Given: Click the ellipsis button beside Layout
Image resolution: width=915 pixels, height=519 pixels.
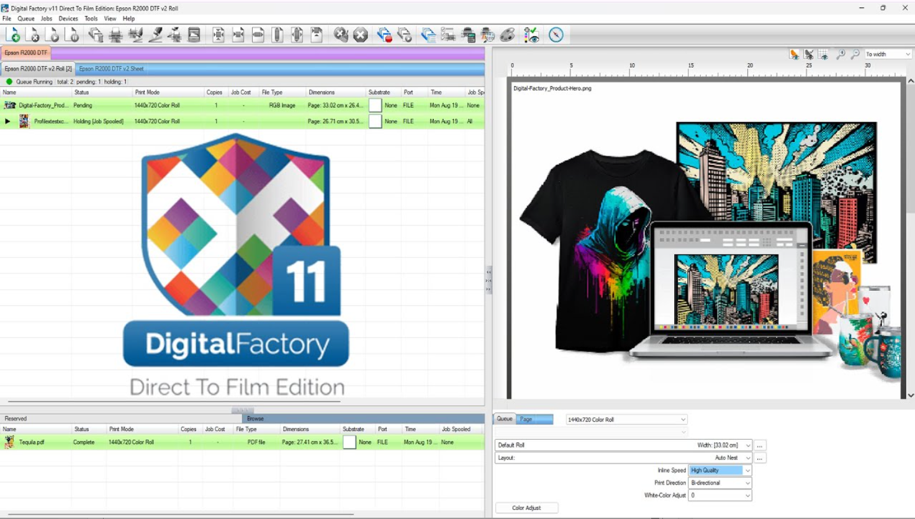Looking at the screenshot, I should click(760, 458).
